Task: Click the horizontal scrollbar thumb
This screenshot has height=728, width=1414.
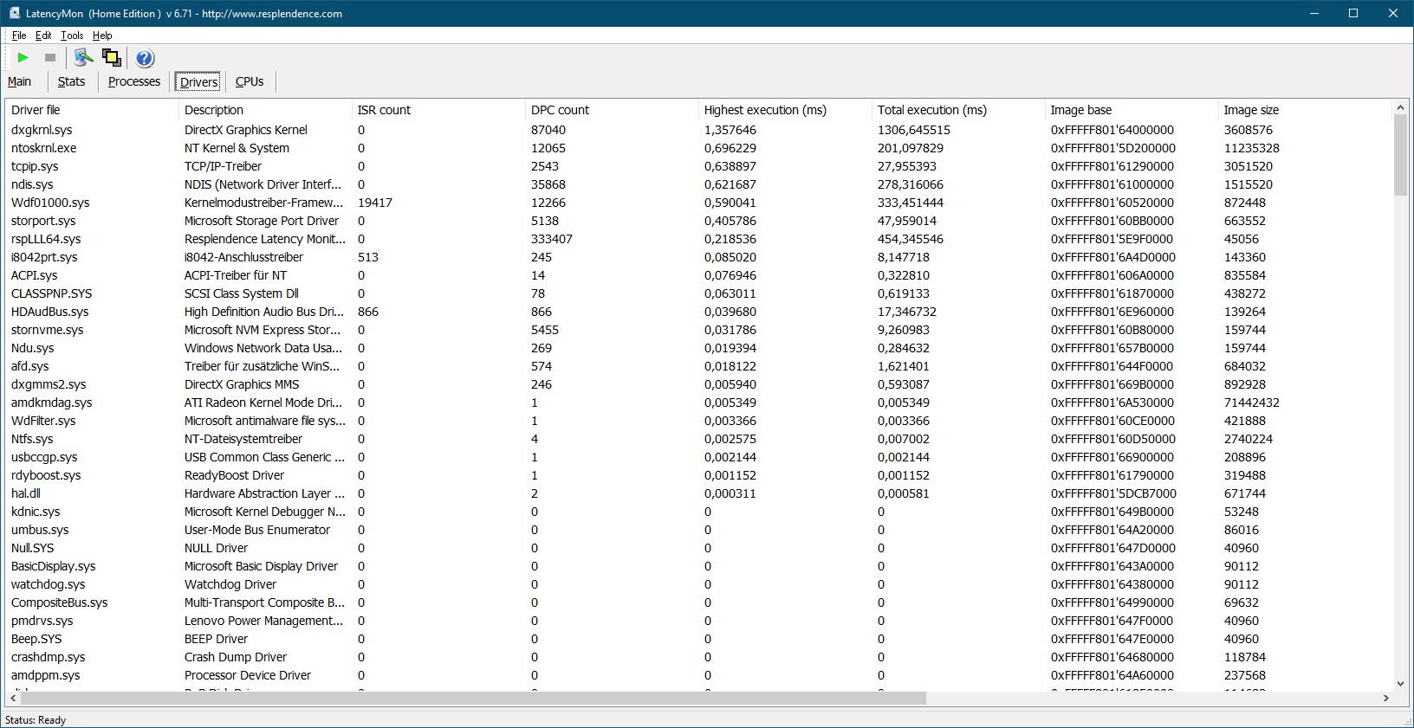Action: tap(473, 698)
